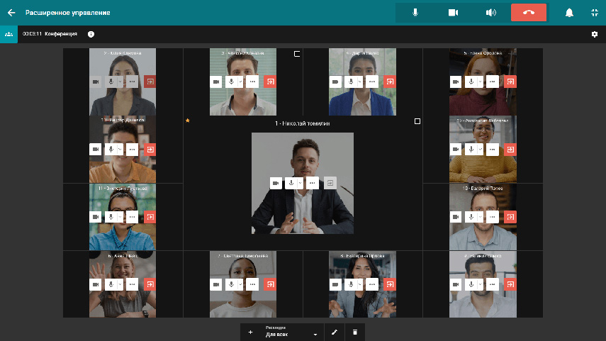Remove participant 5 from conference
The height and width of the screenshot is (341, 606).
[510, 82]
